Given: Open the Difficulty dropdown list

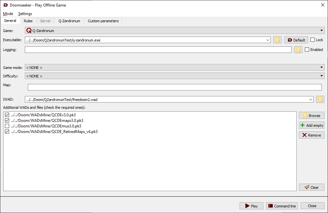Looking at the screenshot, I should coord(175,76).
